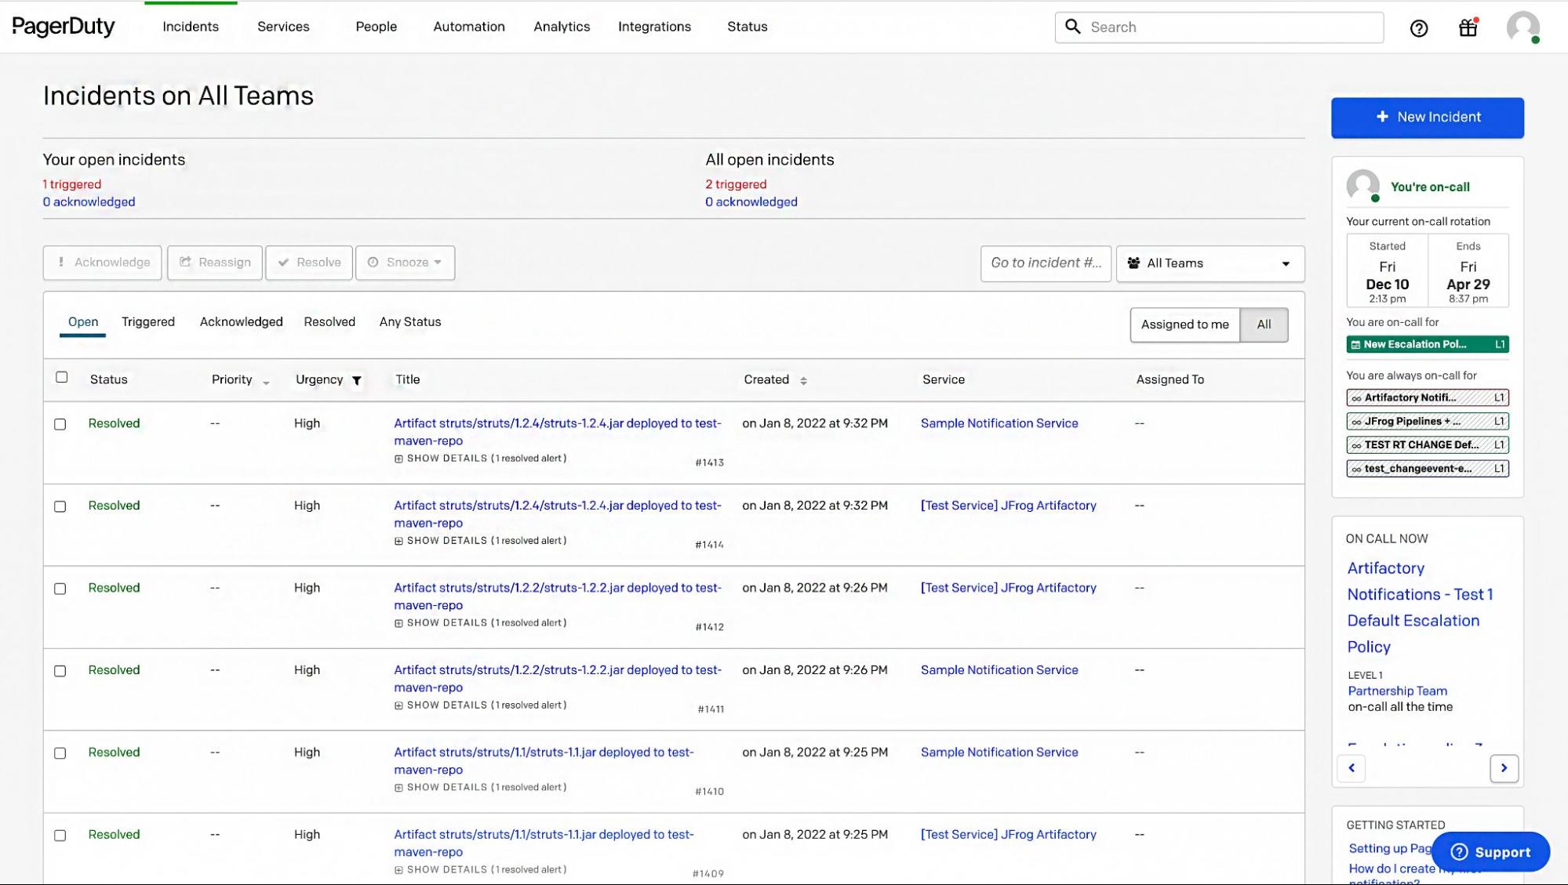Check the checkbox for incident #1410
Screen dimensions: 1568x885
click(60, 753)
